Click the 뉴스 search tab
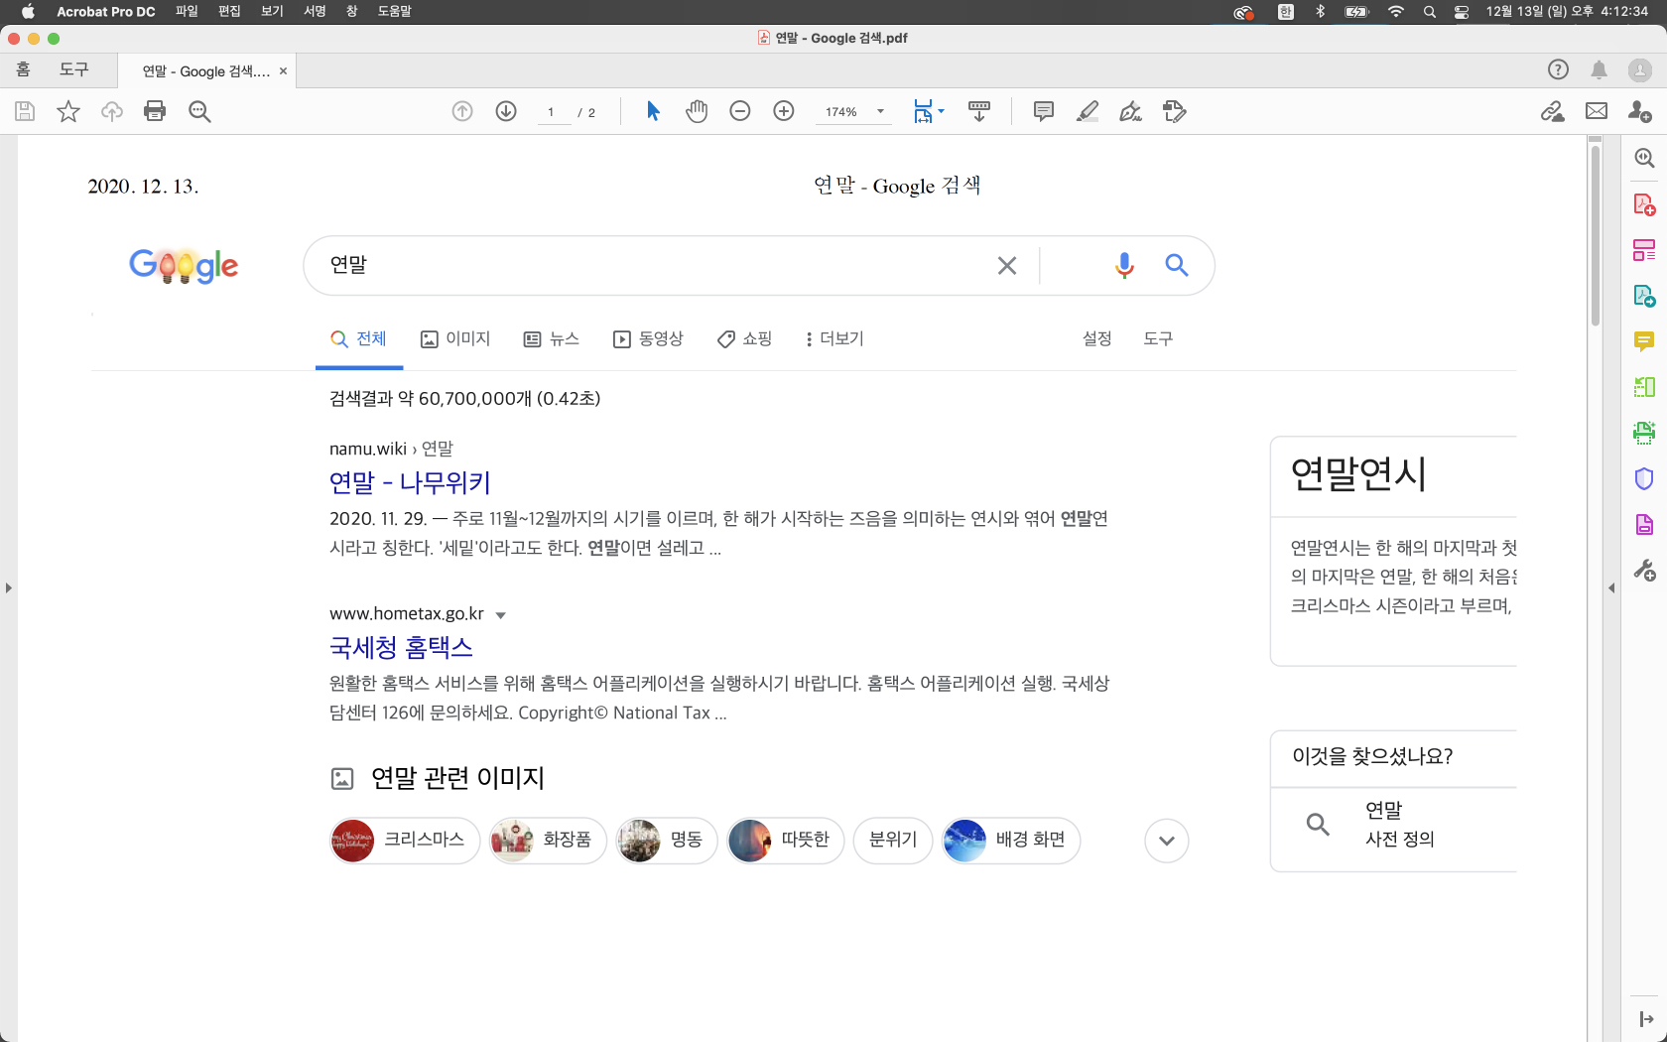Viewport: 1667px width, 1042px height. (x=551, y=339)
